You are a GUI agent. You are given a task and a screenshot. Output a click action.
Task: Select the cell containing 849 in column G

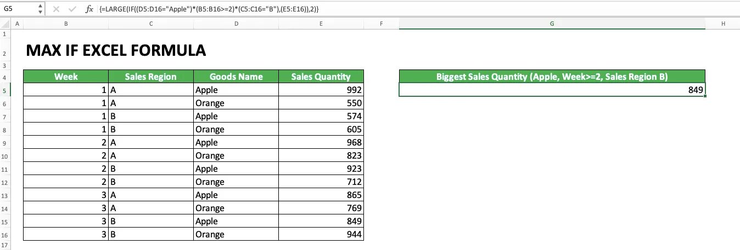tap(552, 90)
